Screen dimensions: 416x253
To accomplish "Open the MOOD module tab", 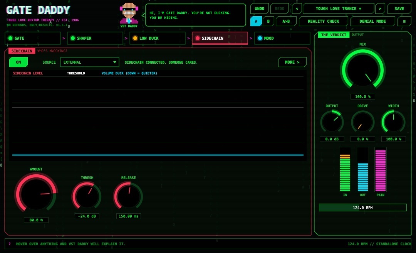I will (282, 38).
